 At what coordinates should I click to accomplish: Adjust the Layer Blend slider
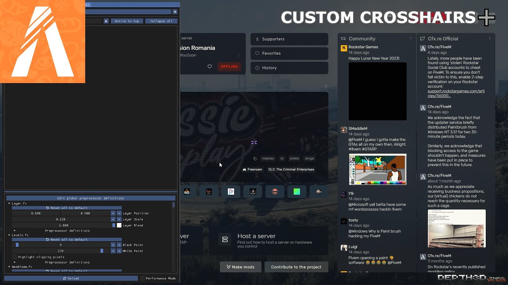coord(63,225)
